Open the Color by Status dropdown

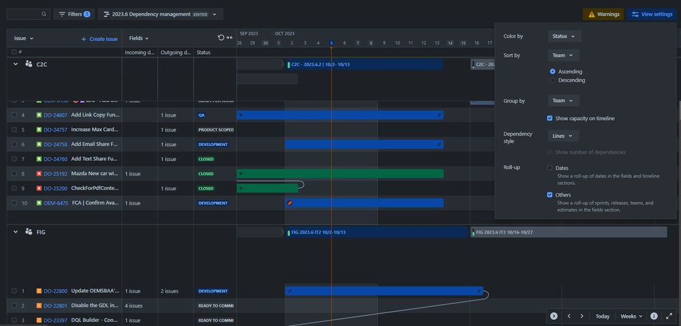(564, 36)
